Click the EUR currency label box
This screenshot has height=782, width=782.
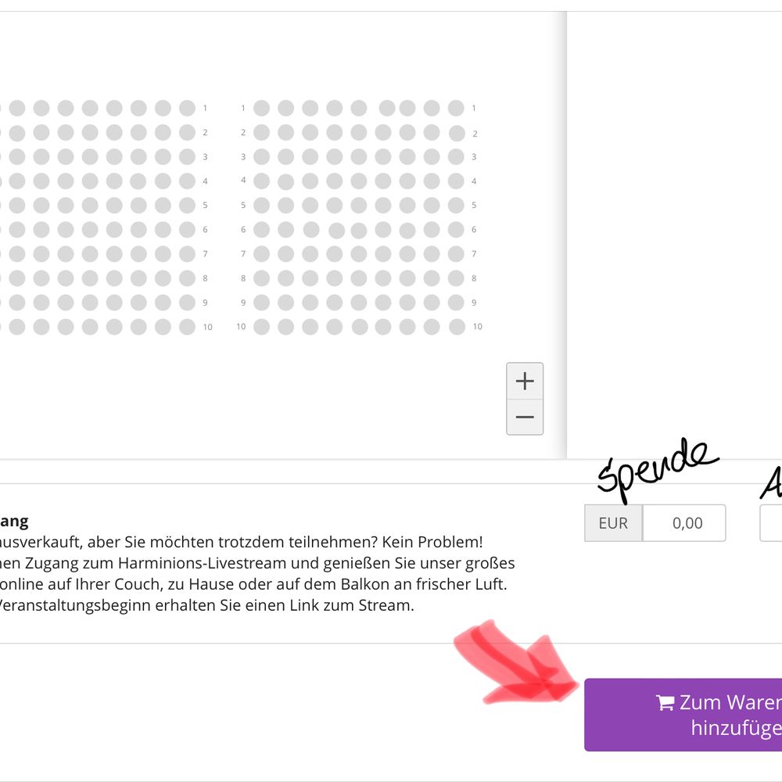(x=613, y=522)
